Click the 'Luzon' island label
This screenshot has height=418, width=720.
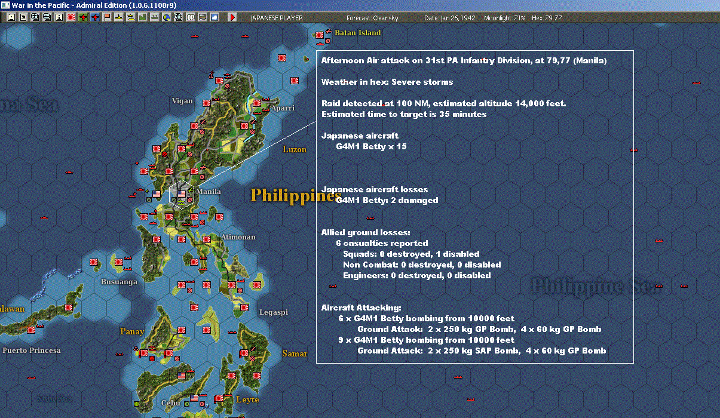pos(295,149)
